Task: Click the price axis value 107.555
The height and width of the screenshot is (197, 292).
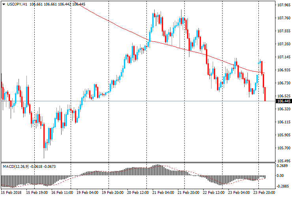Action: pyautogui.click(x=284, y=31)
